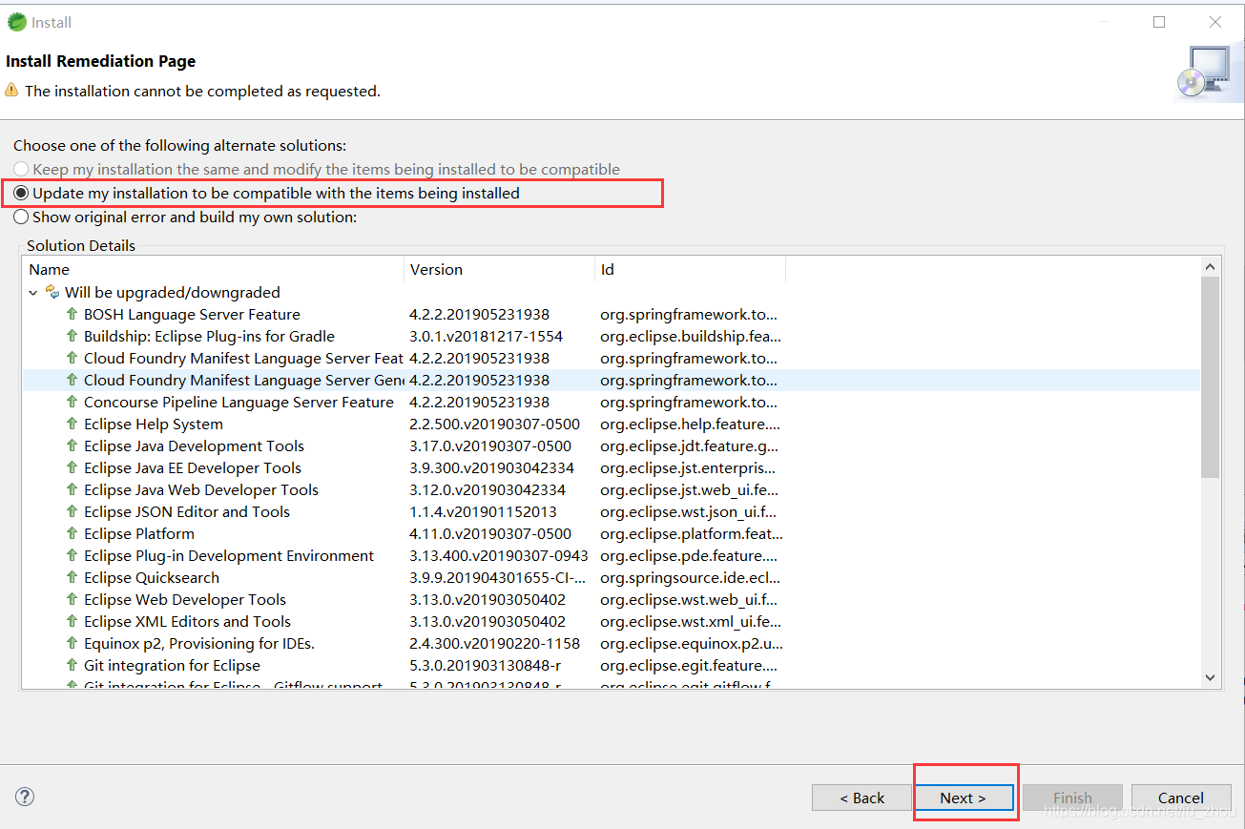This screenshot has height=829, width=1245.
Task: Select Keep my installation the same option
Action: click(x=317, y=169)
